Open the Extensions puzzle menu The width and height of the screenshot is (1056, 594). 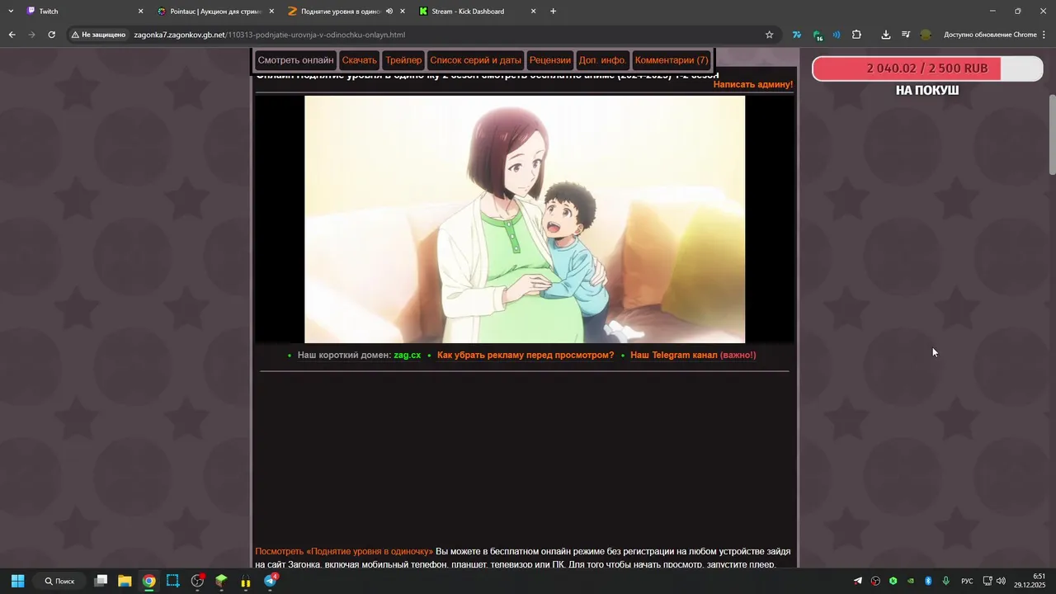pyautogui.click(x=856, y=35)
